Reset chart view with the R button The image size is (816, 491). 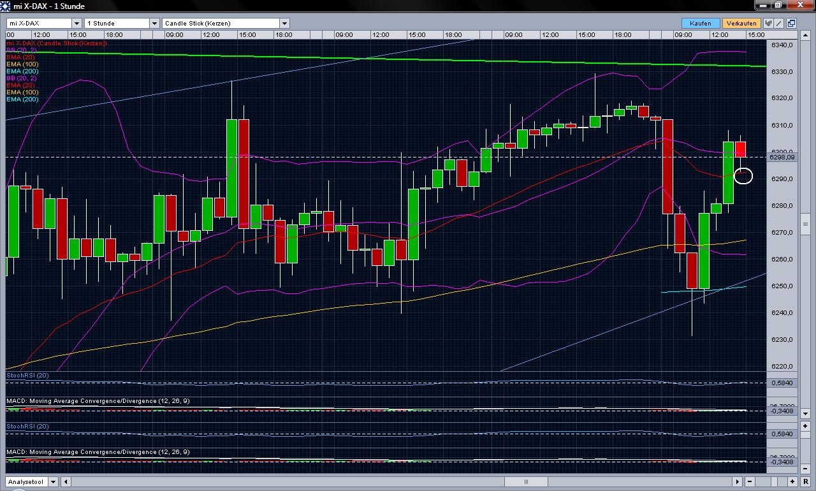pyautogui.click(x=806, y=481)
